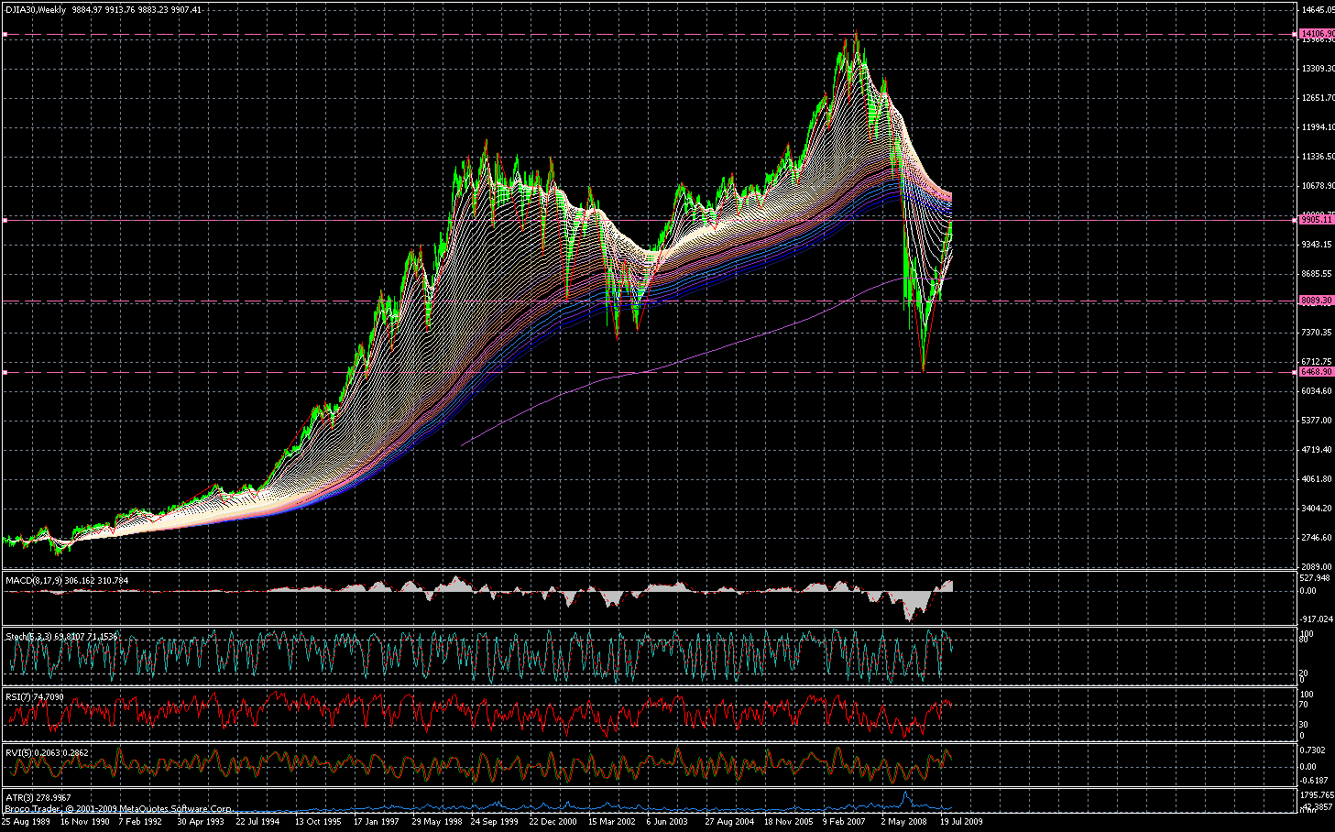Click the 10678.90 price scale value

pyautogui.click(x=1318, y=185)
